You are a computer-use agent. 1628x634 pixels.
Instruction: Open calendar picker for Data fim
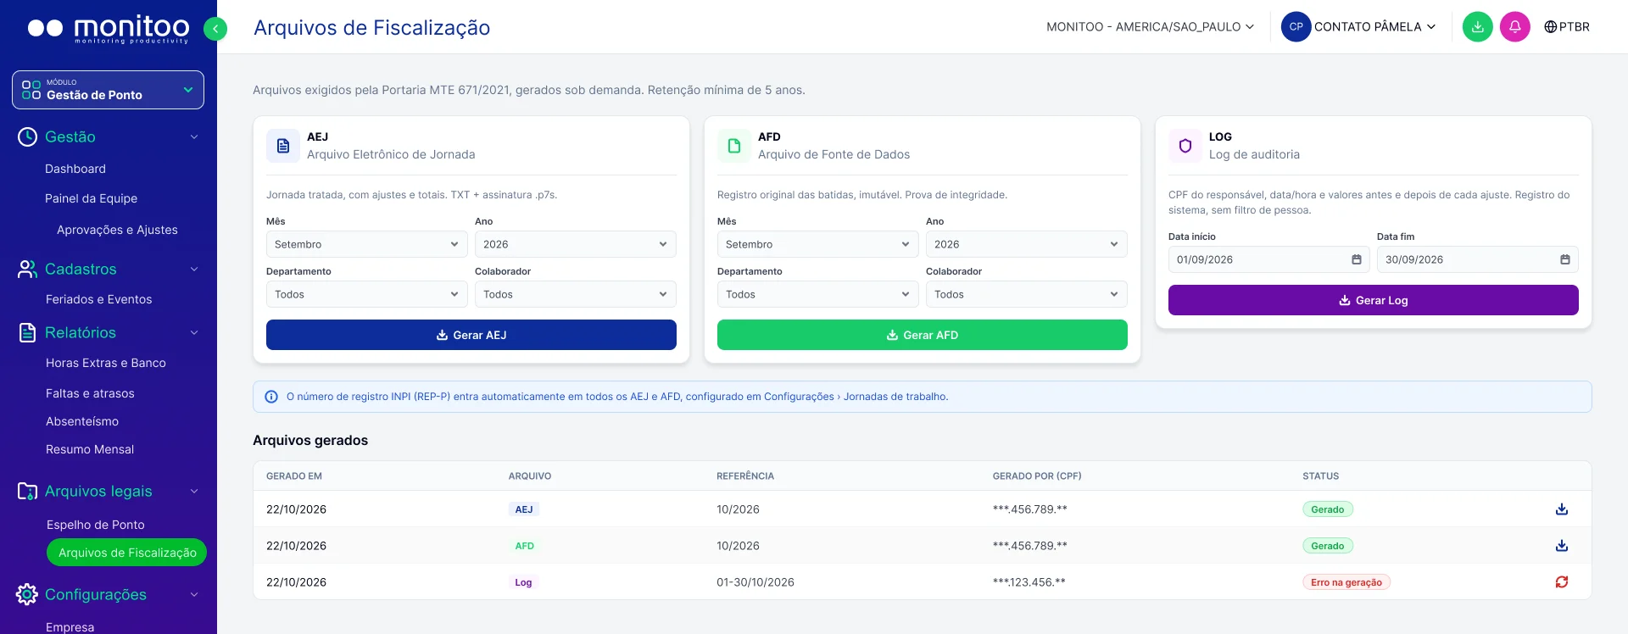1564,259
